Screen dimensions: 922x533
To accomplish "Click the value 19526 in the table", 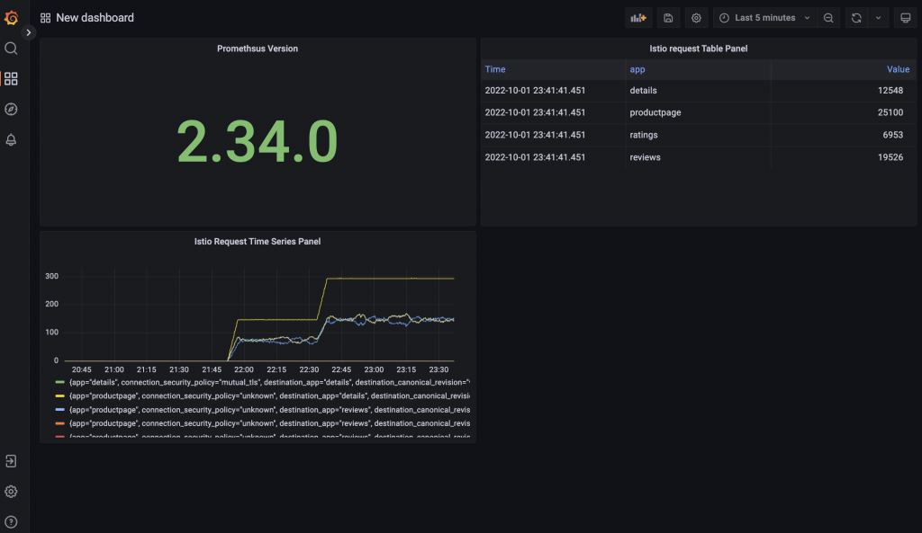I will (x=890, y=157).
